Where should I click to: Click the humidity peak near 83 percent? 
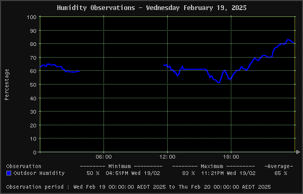click(x=288, y=40)
